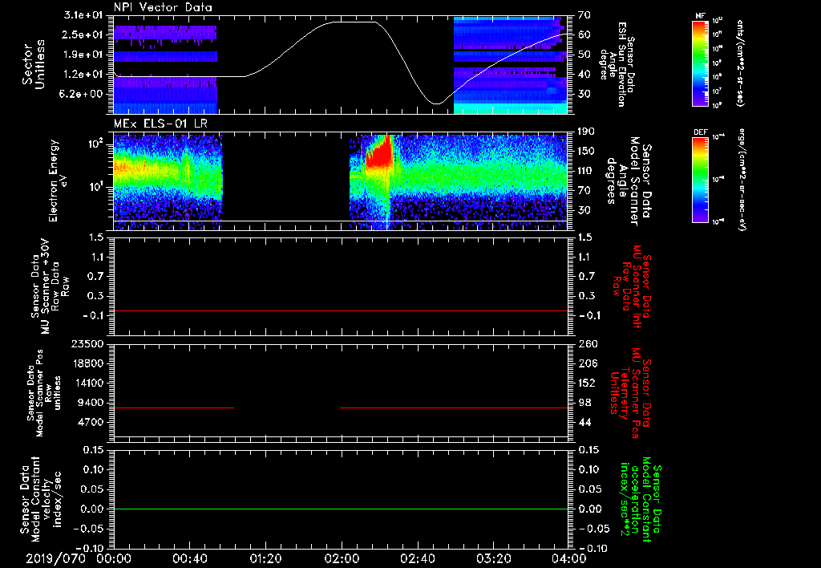This screenshot has width=821, height=568.
Task: Click the 03:20 time tick label
Action: [493, 558]
